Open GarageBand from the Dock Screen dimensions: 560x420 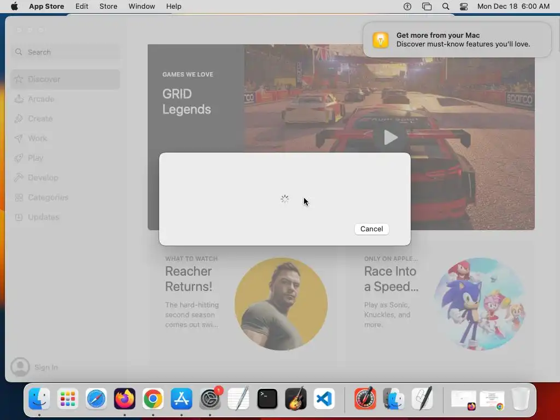[296, 399]
